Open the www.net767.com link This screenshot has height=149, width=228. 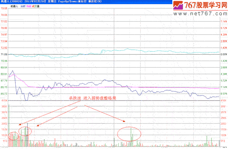pyautogui.click(x=200, y=14)
